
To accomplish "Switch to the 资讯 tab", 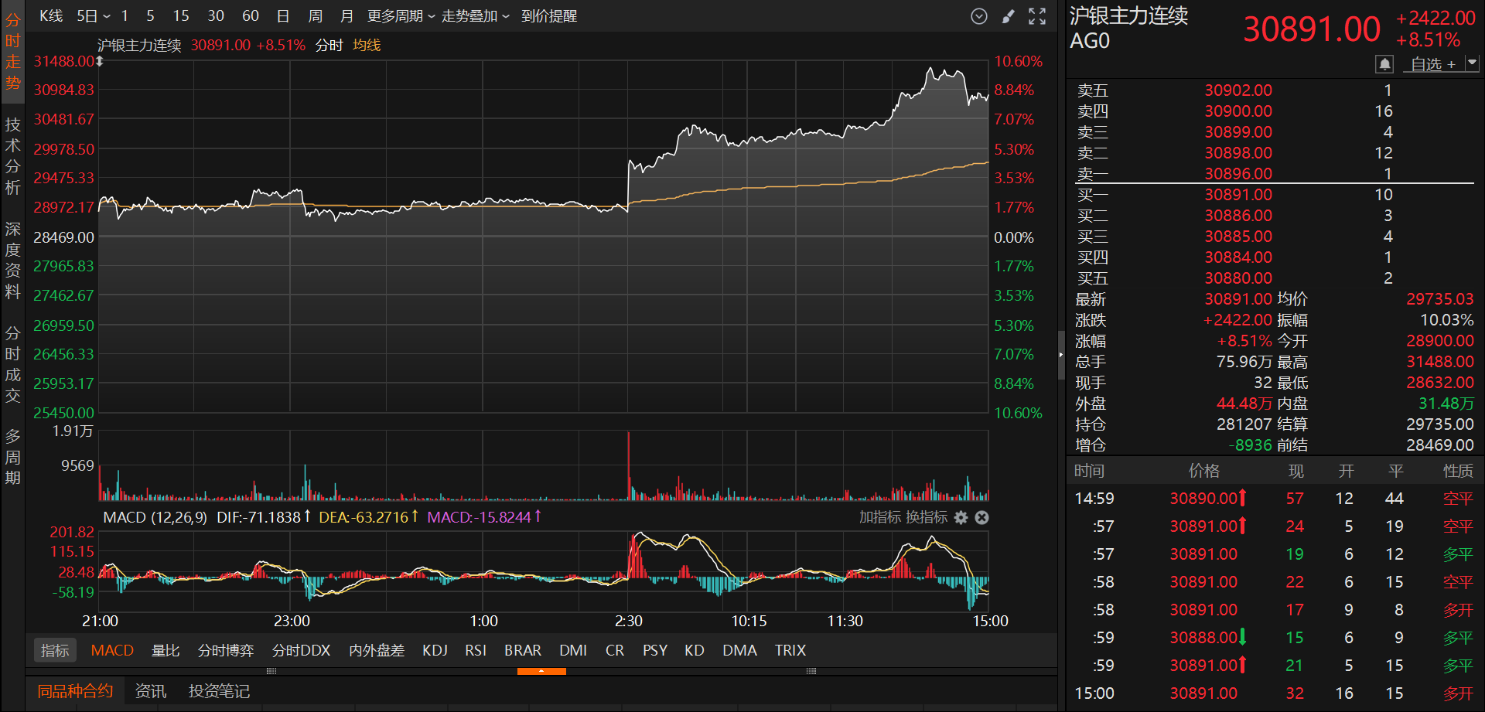I will (x=150, y=691).
